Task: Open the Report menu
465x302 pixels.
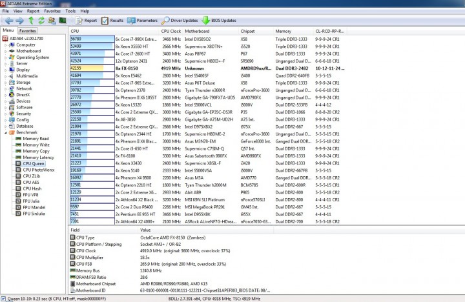Action: pos(33,11)
